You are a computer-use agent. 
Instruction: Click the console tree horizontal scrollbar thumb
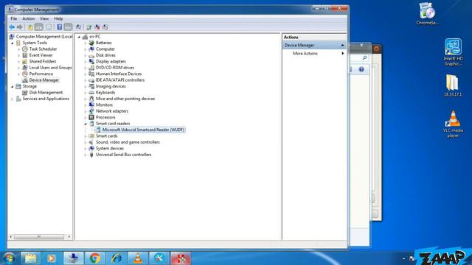click(39, 237)
